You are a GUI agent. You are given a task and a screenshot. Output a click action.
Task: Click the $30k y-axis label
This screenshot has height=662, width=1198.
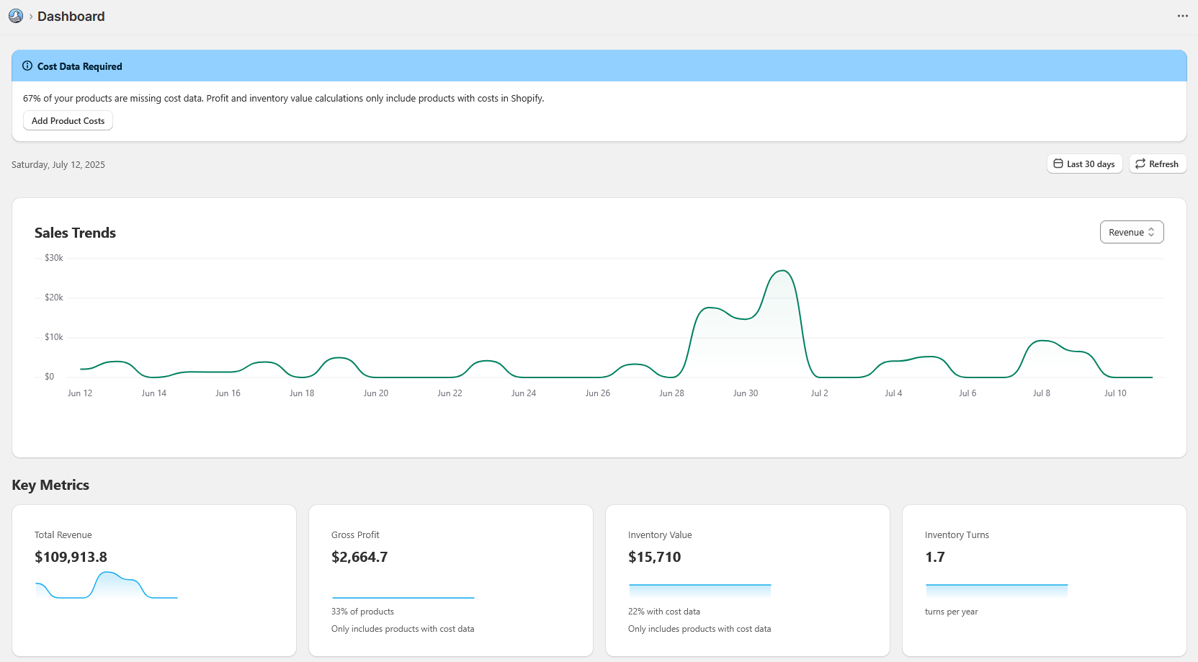point(54,258)
